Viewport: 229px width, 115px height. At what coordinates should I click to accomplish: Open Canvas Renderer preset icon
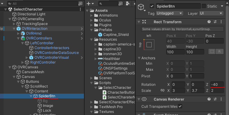(x=215, y=99)
